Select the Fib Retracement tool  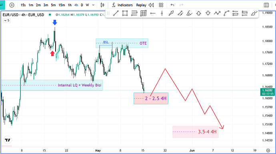[134, 13]
